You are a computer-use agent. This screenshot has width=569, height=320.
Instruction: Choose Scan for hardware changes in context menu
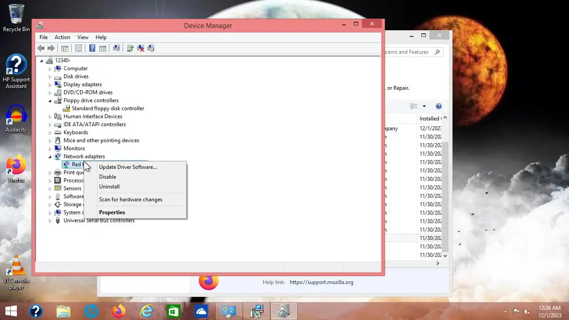coord(135,200)
